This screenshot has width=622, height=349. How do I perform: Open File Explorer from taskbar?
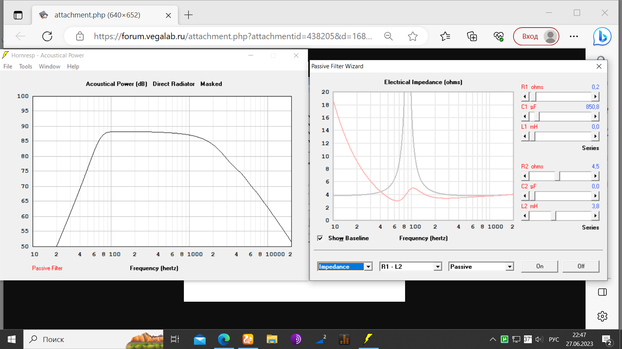272,339
